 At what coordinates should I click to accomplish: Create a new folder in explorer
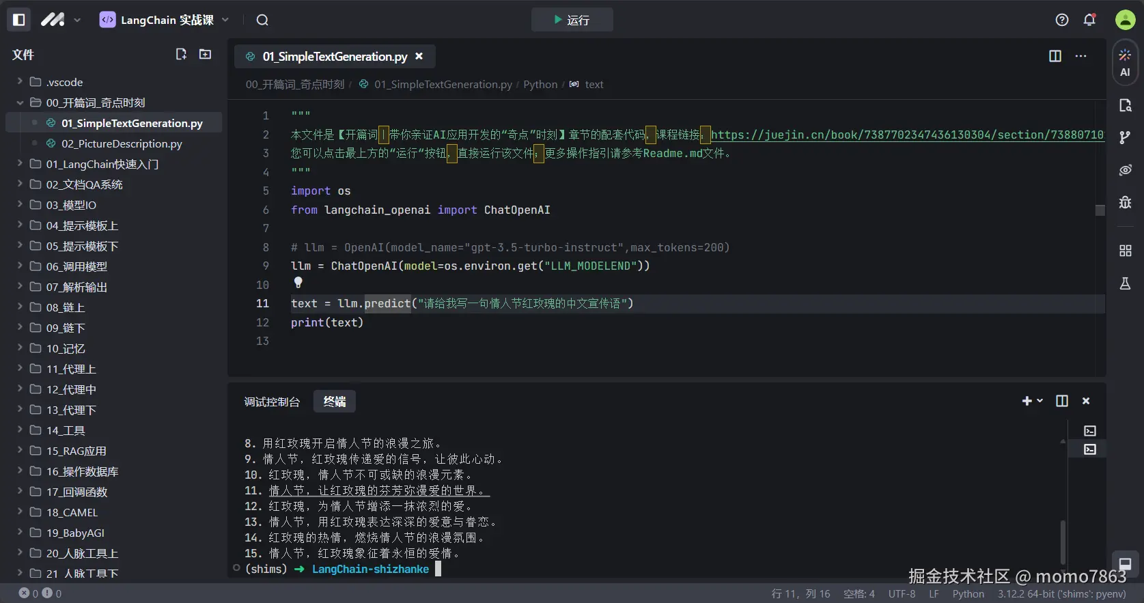click(205, 54)
